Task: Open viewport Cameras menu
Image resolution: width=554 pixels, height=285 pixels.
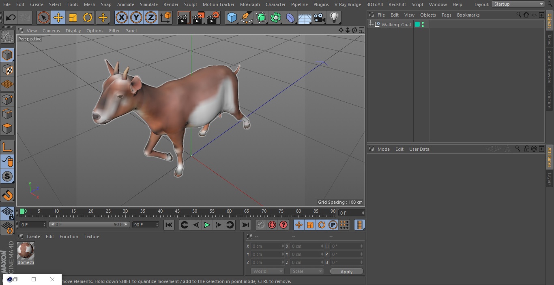Action: click(x=51, y=31)
